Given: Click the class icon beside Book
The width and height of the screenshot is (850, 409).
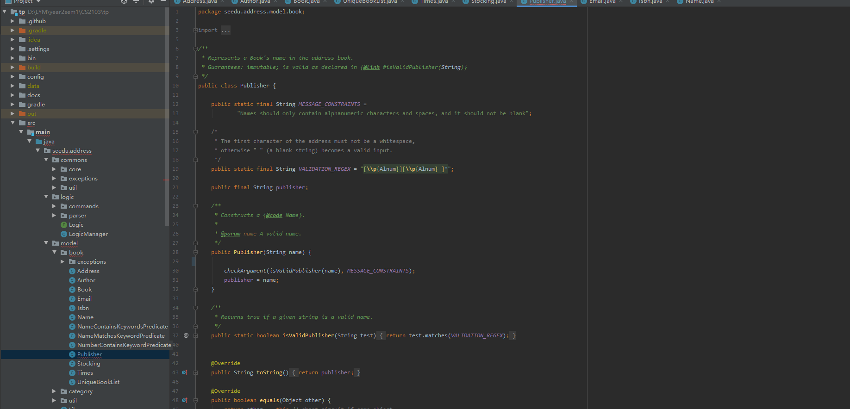Looking at the screenshot, I should pyautogui.click(x=72, y=290).
